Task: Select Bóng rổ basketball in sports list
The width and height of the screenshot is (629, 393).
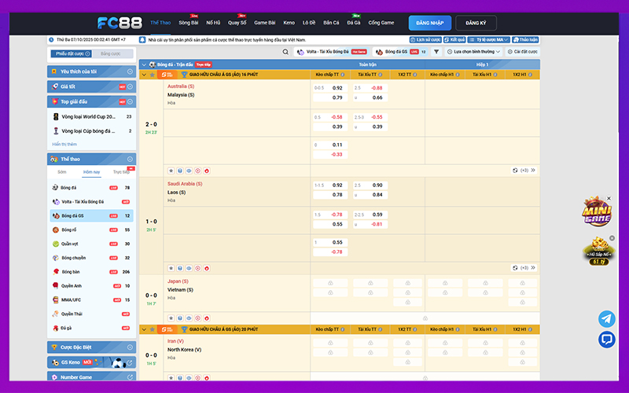Action: point(70,230)
